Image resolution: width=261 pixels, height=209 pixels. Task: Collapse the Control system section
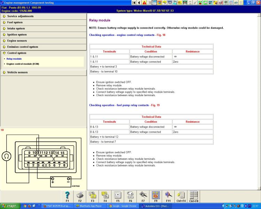click(x=16, y=53)
